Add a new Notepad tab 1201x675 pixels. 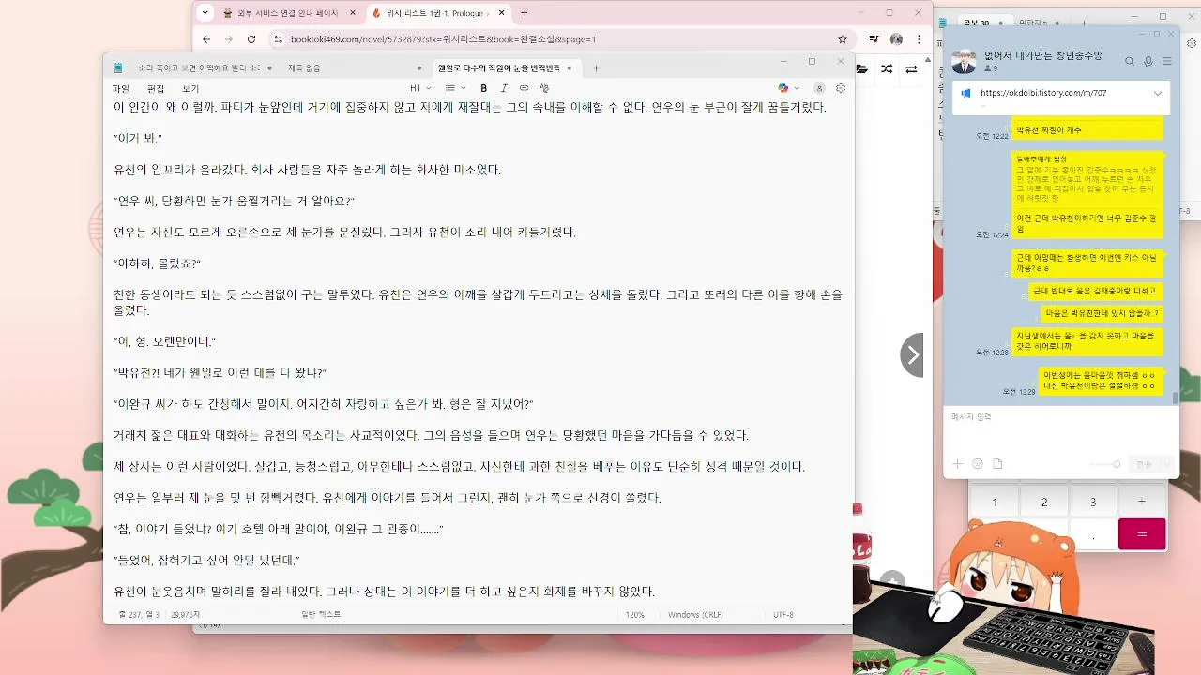coord(596,67)
